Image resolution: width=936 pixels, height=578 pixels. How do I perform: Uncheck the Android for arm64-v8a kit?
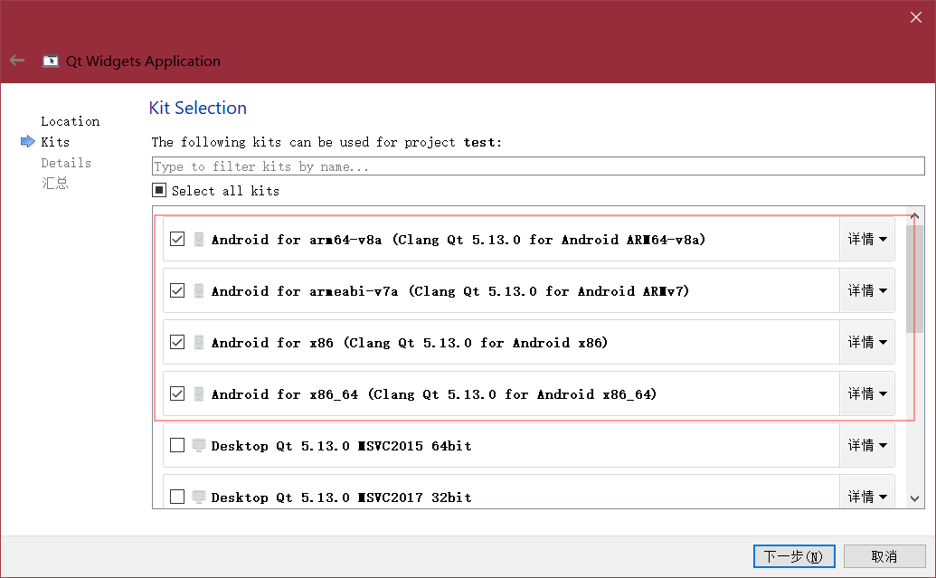(178, 239)
